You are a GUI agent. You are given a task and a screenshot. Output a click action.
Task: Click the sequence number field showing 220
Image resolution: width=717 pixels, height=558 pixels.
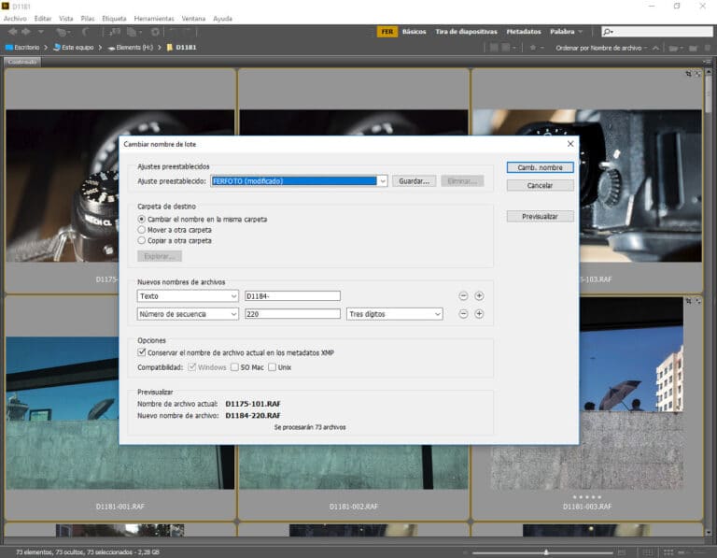click(292, 314)
